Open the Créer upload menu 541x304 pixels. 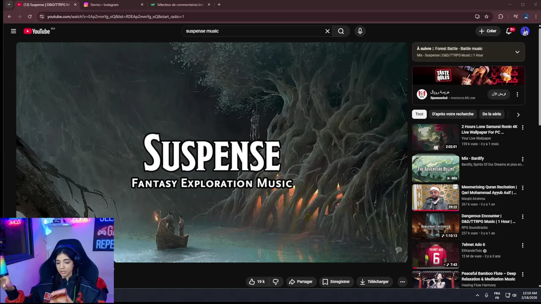coord(488,31)
